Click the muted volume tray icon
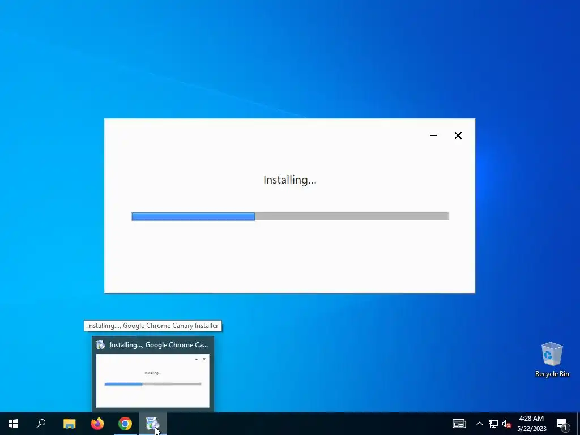This screenshot has width=580, height=435. [x=506, y=424]
